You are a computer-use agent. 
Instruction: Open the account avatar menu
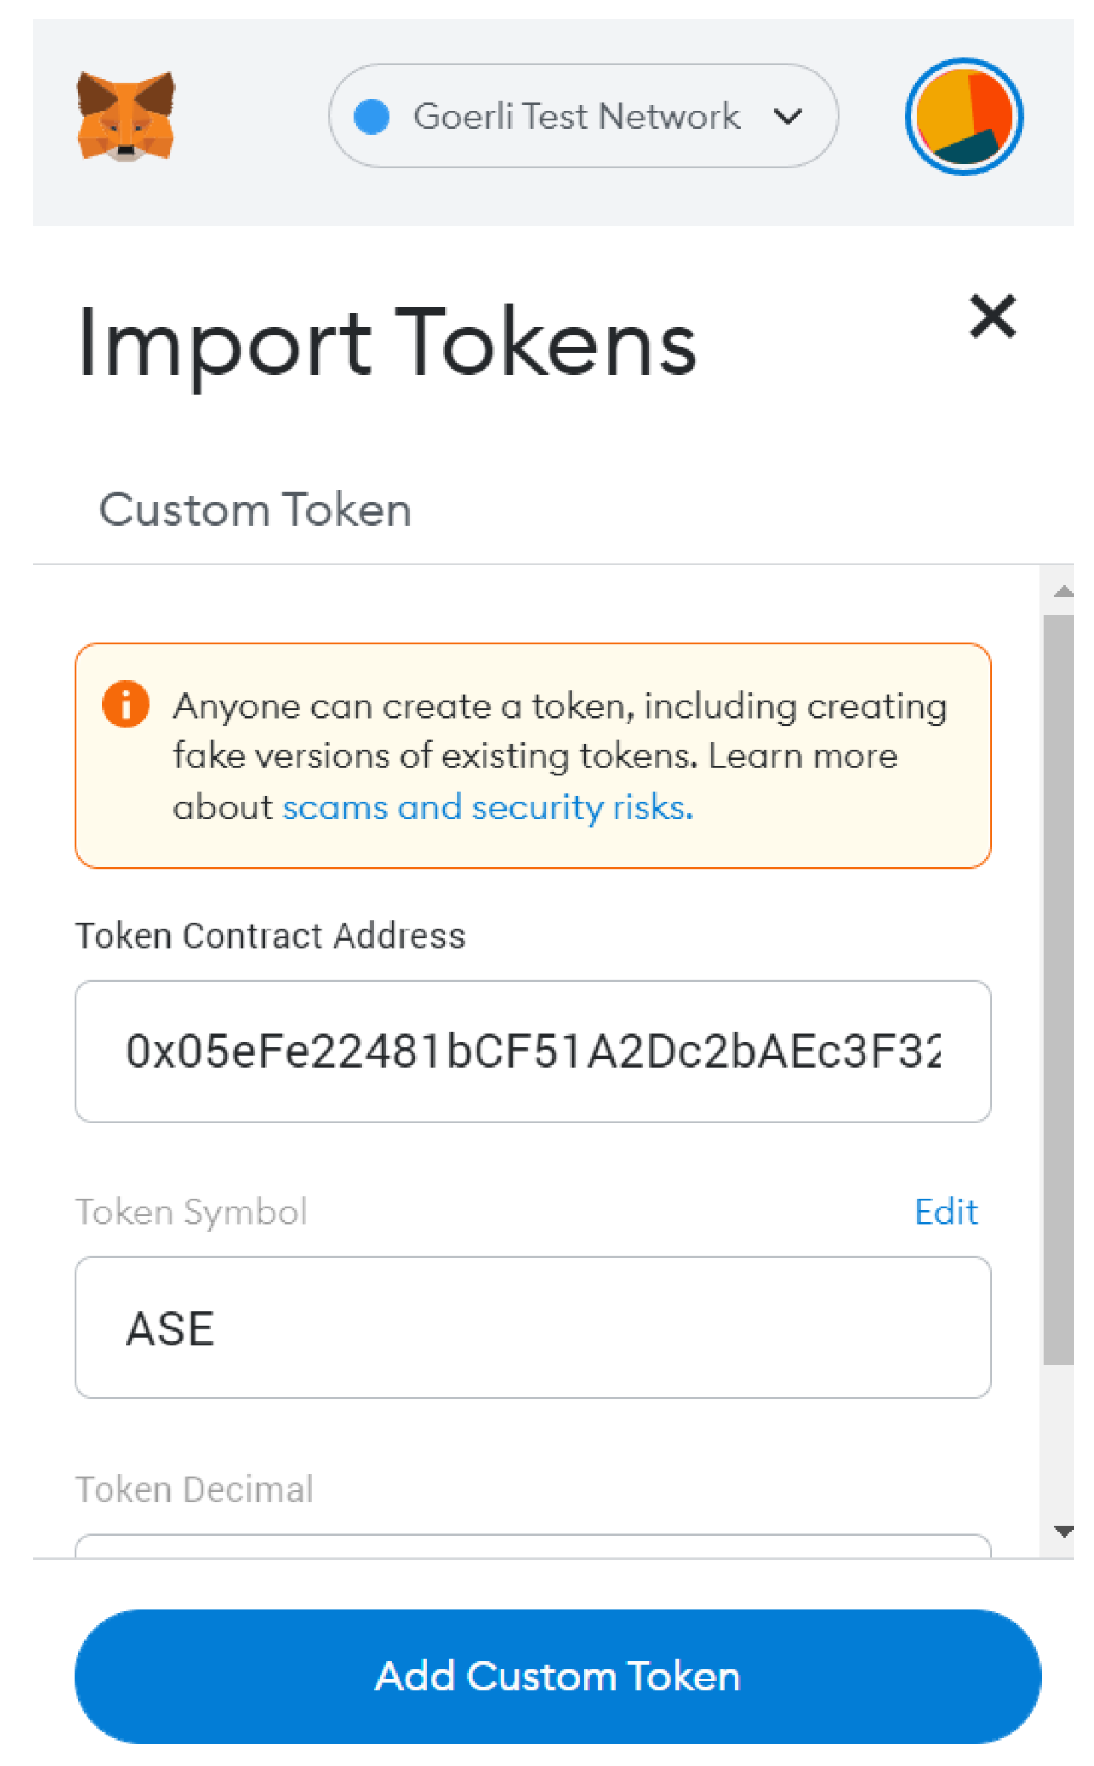pyautogui.click(x=962, y=117)
